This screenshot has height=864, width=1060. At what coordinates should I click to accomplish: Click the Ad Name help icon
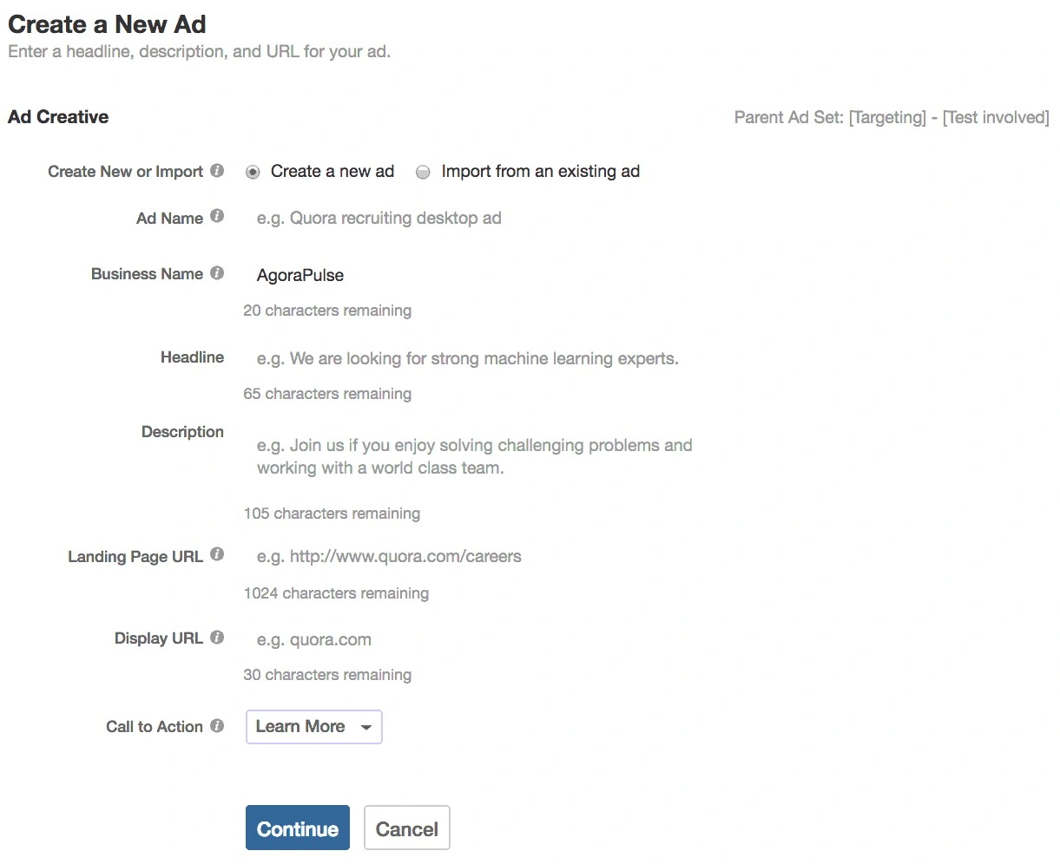216,217
